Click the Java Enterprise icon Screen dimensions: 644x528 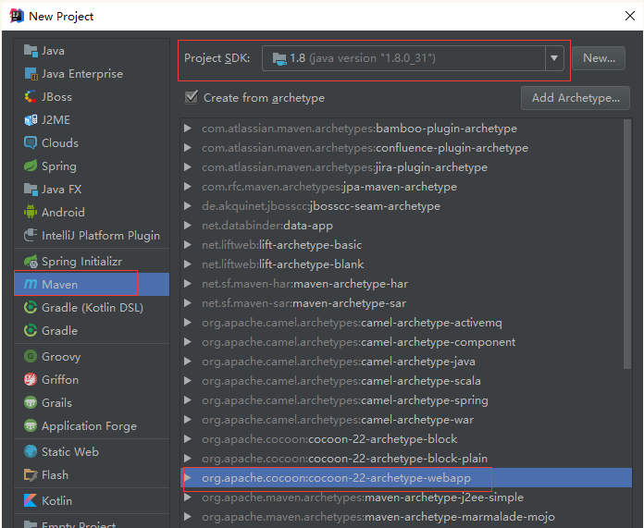[x=31, y=73]
